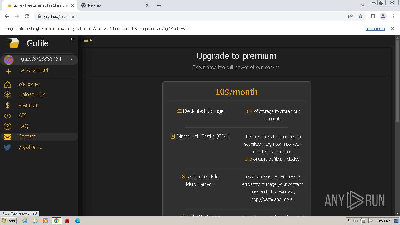Open a new browser tab
This screenshot has height=225, width=400.
[159, 5]
